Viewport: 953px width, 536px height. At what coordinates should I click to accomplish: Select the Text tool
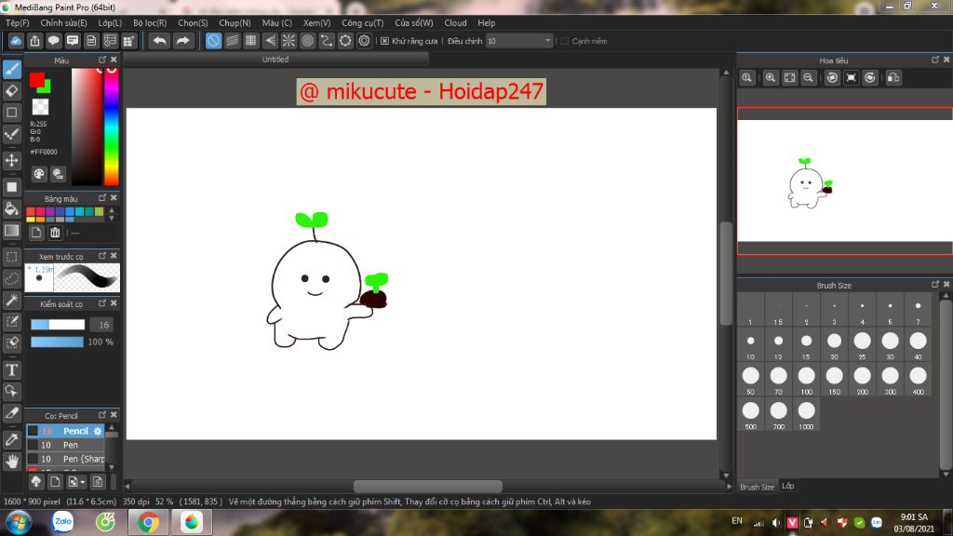[12, 369]
